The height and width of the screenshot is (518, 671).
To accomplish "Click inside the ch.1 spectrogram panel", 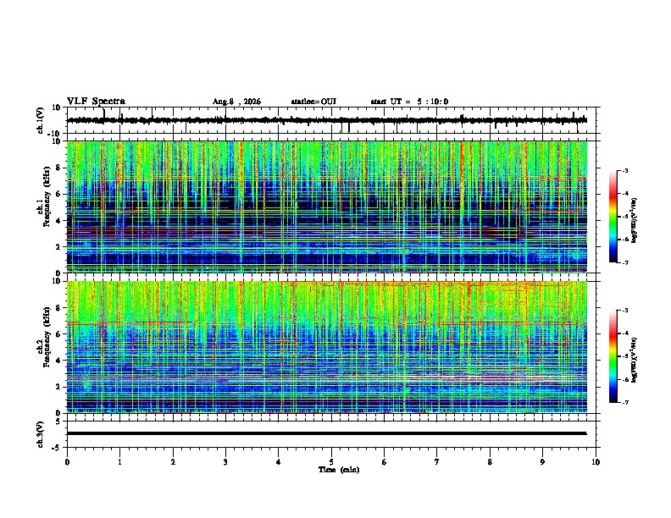I will tap(327, 207).
